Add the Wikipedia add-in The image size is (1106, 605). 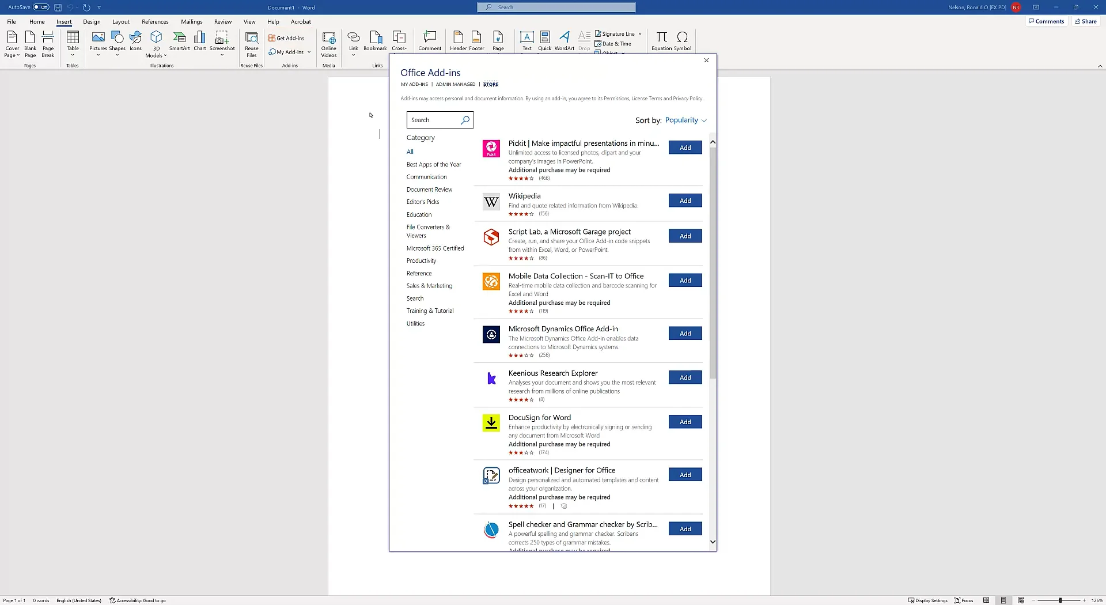685,201
